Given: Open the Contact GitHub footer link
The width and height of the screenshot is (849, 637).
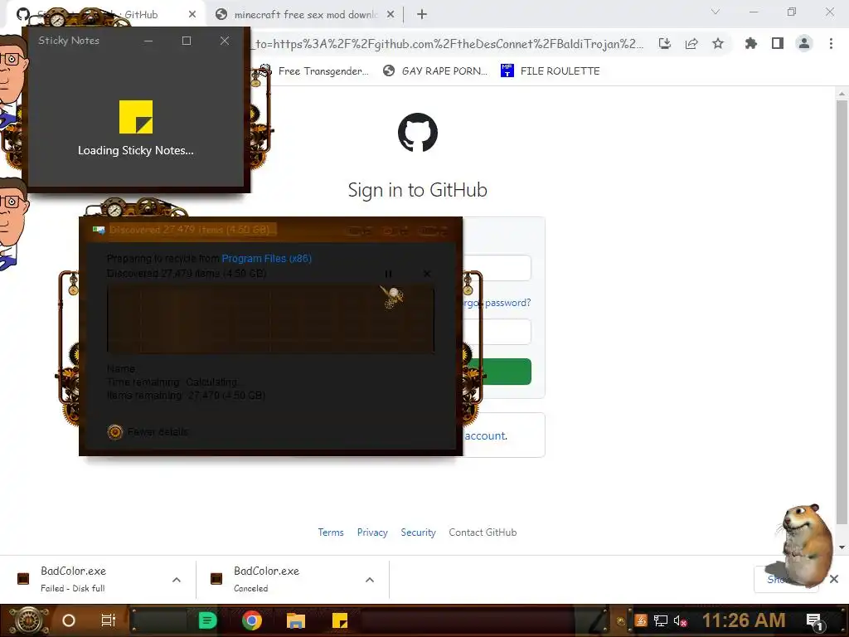Looking at the screenshot, I should coord(483,532).
